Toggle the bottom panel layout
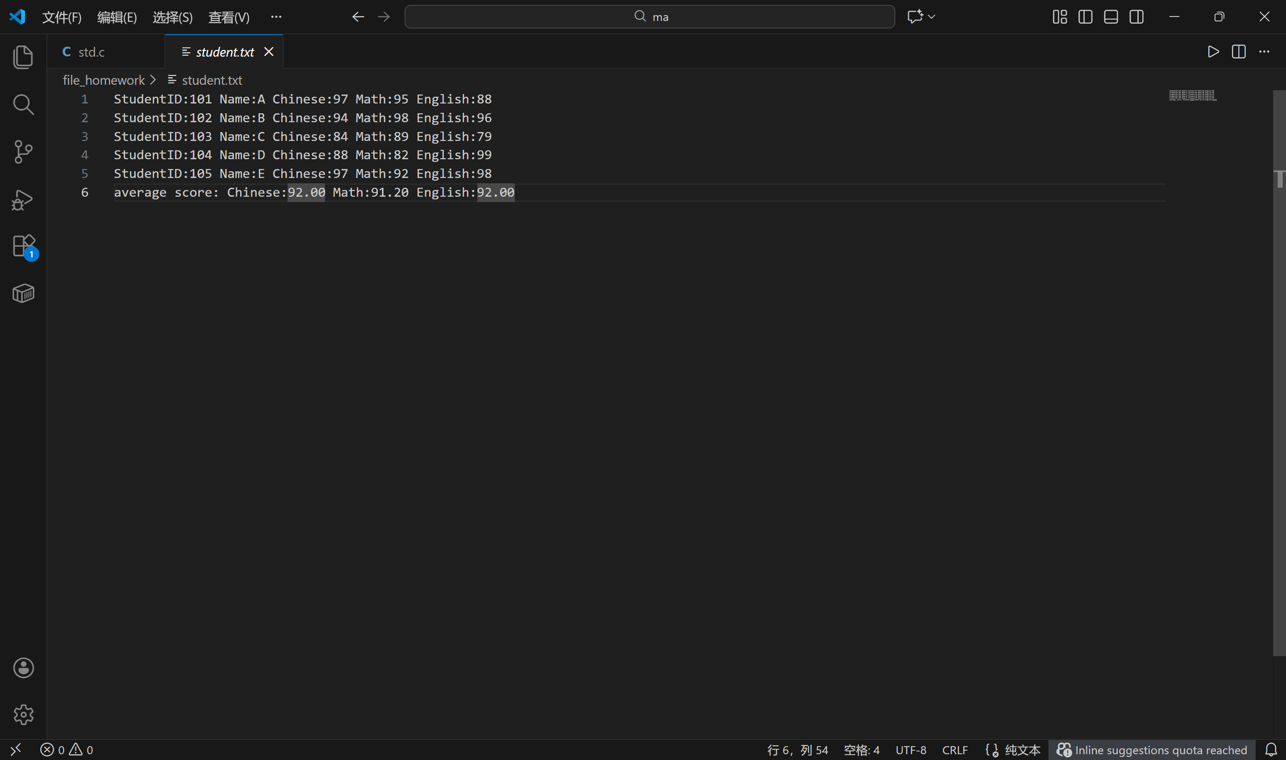 tap(1111, 17)
